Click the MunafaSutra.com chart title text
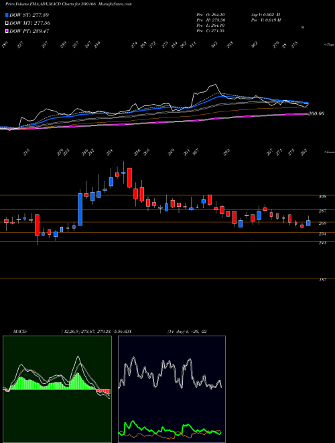The height and width of the screenshot is (443, 335). [x=117, y=4]
